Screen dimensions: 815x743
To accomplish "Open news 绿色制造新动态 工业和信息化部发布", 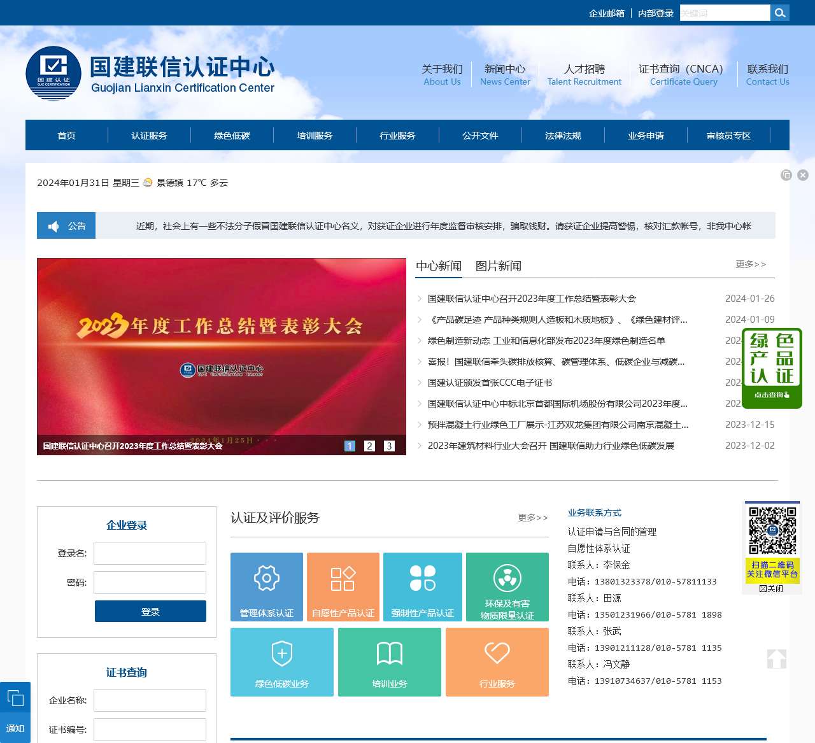I will (x=546, y=341).
